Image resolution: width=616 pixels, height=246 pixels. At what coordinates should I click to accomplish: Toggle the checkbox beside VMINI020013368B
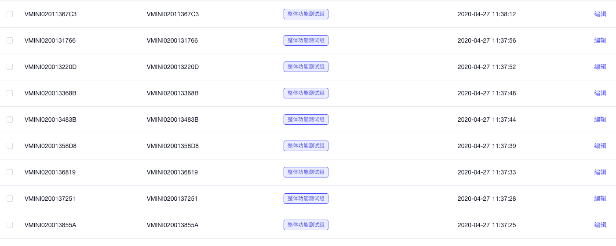coord(10,93)
